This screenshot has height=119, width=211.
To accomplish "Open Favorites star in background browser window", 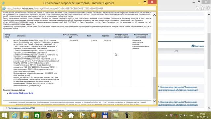I will click(x=202, y=8).
